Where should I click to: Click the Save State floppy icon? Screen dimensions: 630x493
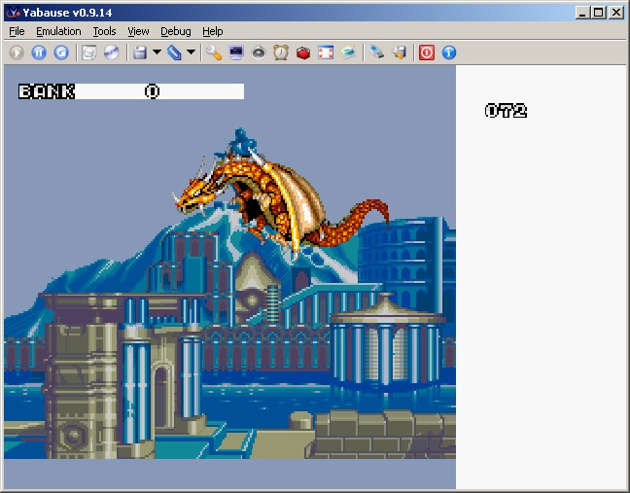[140, 53]
